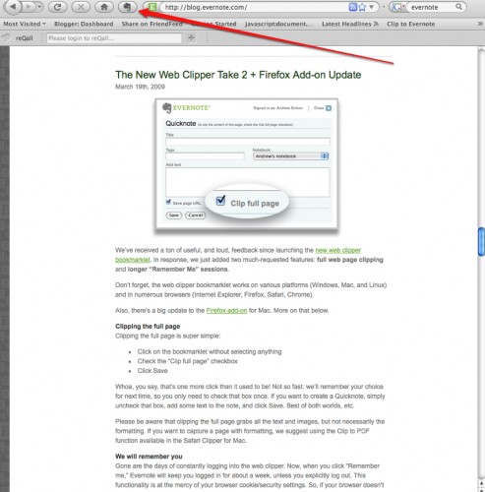Open the Share on FriendFeed bookmarklet
Image resolution: width=485 pixels, height=492 pixels.
[152, 24]
